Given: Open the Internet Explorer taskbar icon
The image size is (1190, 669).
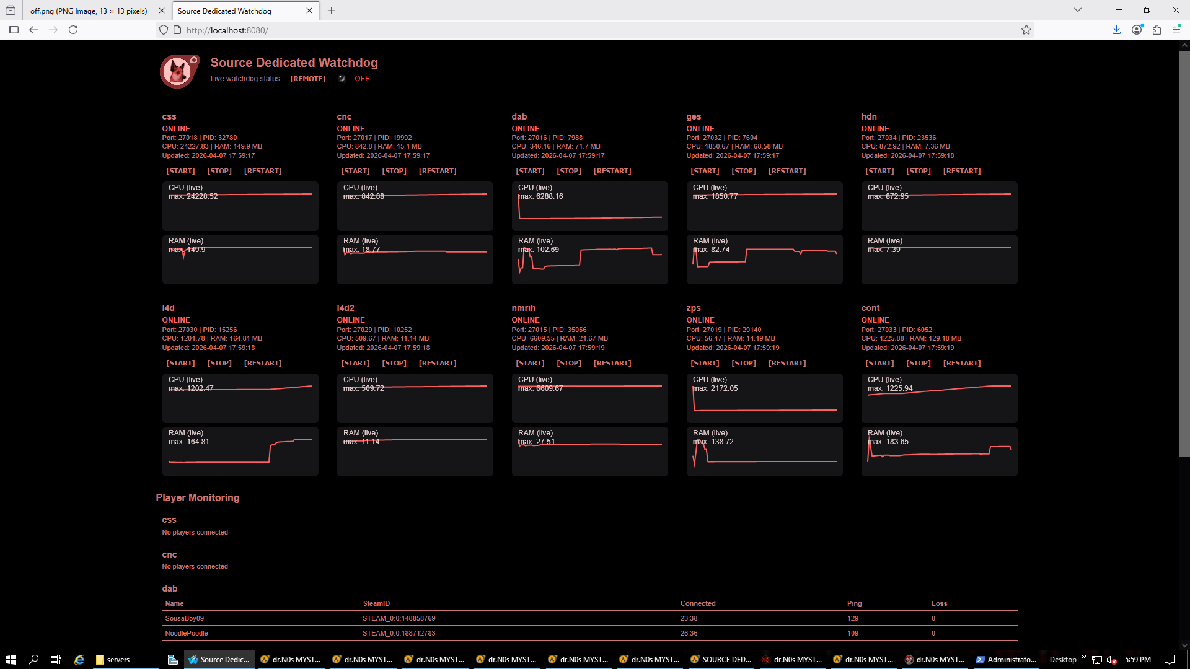Looking at the screenshot, I should click(x=79, y=660).
